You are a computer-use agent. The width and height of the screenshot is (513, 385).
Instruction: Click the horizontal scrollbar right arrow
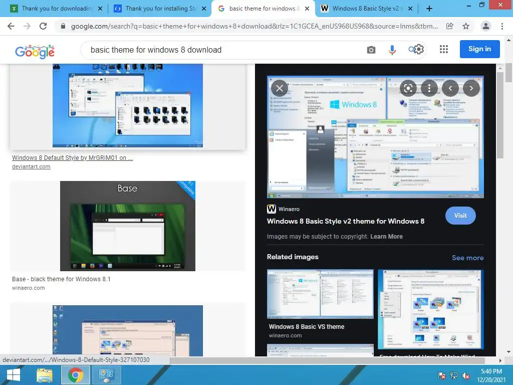[500, 360]
